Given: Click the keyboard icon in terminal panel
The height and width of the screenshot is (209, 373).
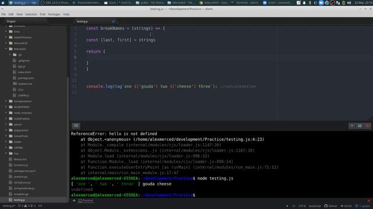Looking at the screenshot, I should pyautogui.click(x=76, y=125).
